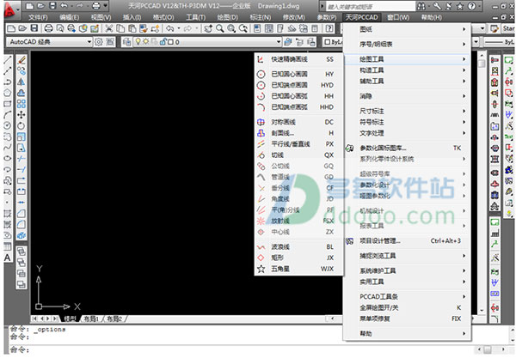
Task: Choose 快速精确画线 SS command
Action: [x=298, y=59]
